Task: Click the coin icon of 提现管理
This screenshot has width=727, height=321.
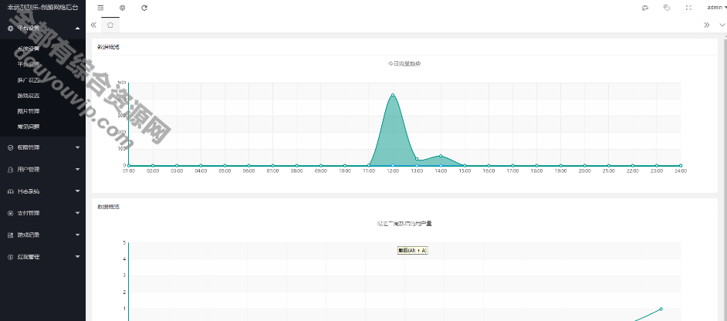Action: pyautogui.click(x=11, y=256)
